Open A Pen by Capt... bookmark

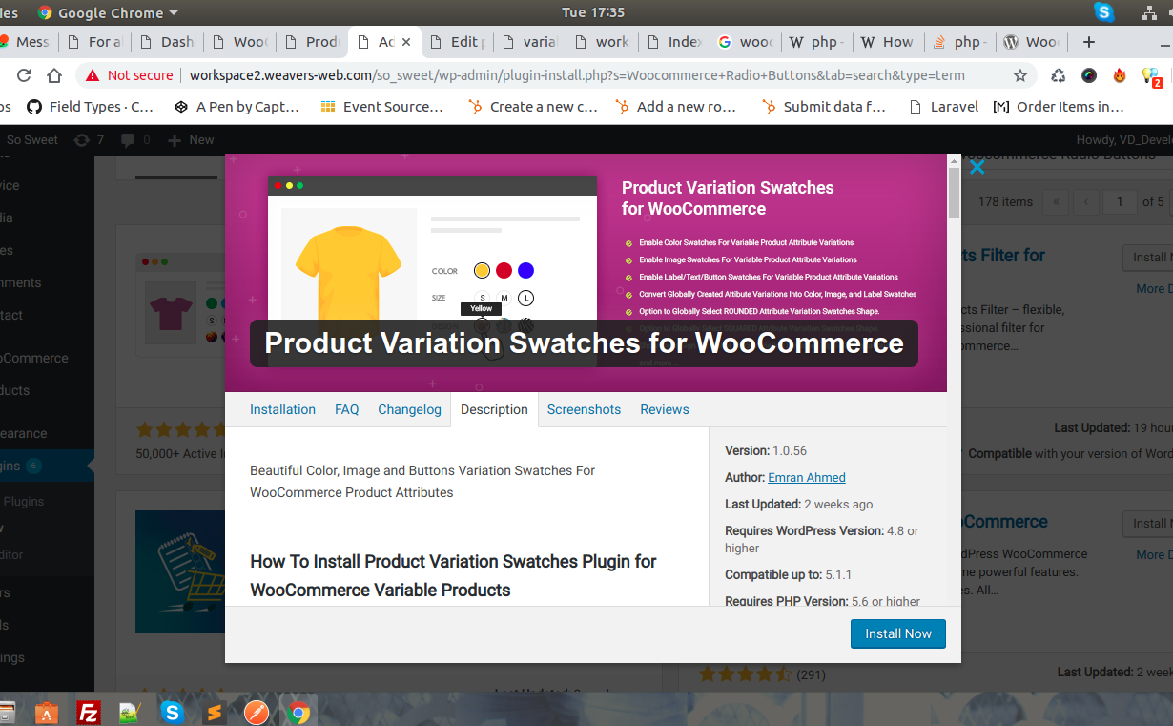click(x=237, y=107)
